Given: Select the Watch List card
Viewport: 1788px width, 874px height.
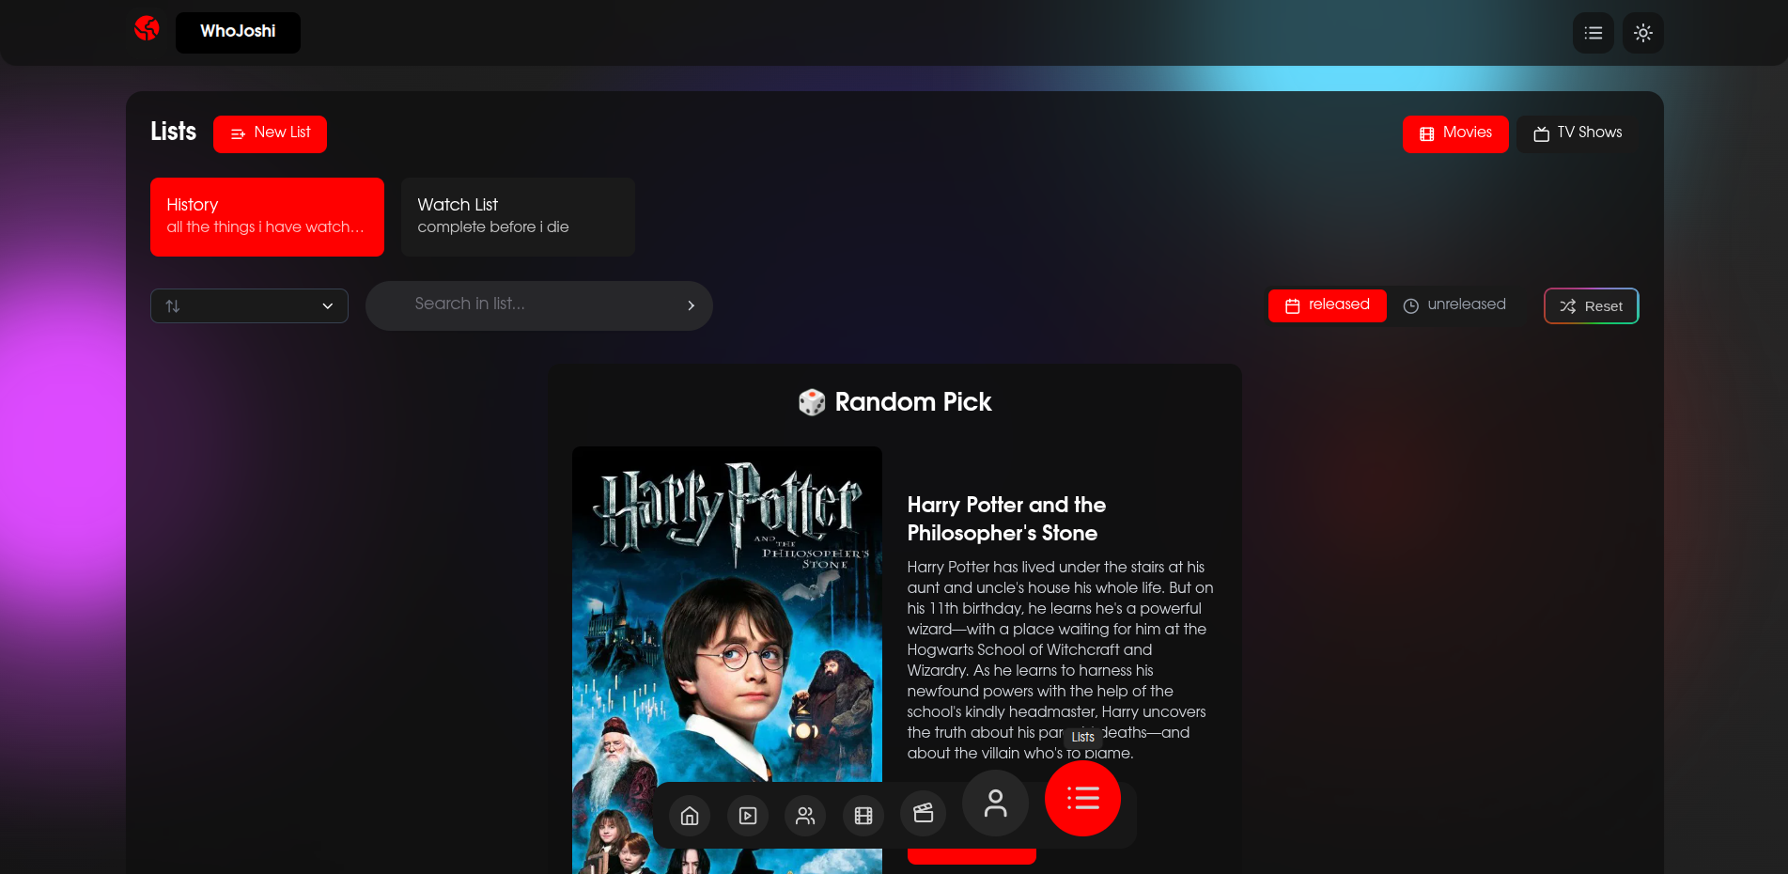Looking at the screenshot, I should pos(518,217).
